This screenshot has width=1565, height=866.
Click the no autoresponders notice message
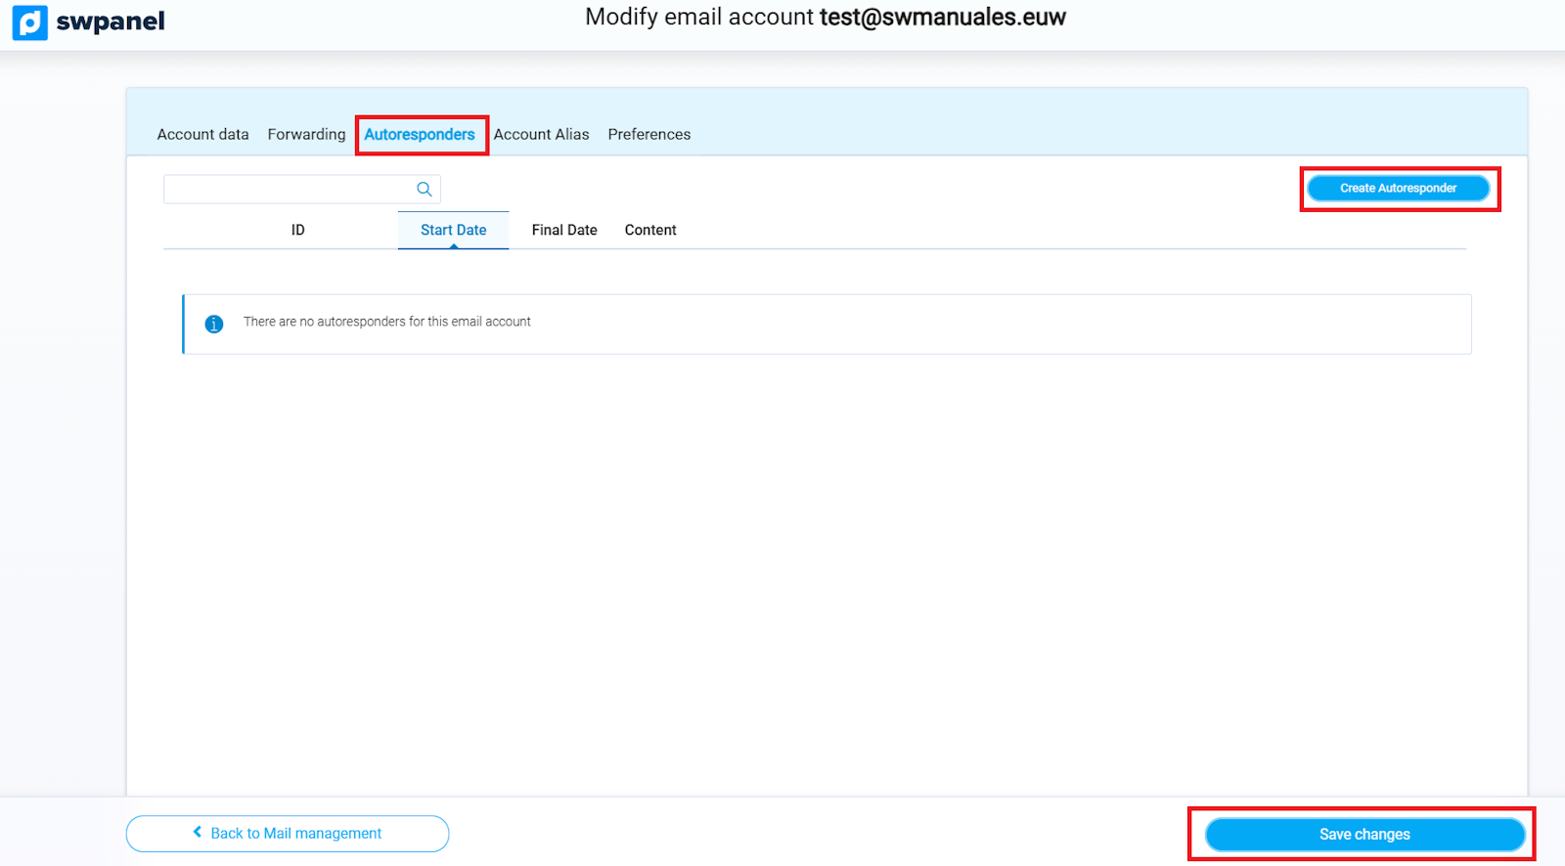[387, 322]
